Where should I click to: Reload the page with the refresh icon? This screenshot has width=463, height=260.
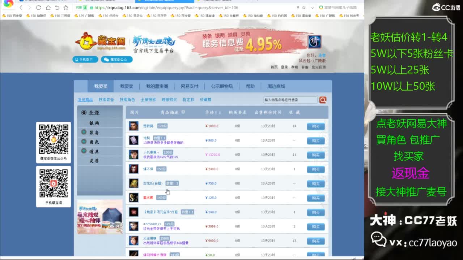39,7
